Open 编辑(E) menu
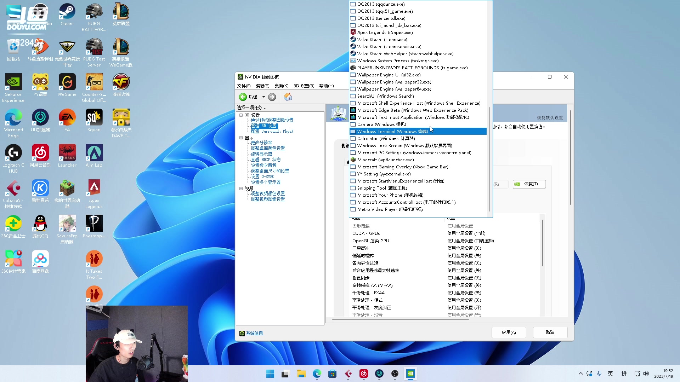680x382 pixels. [262, 86]
